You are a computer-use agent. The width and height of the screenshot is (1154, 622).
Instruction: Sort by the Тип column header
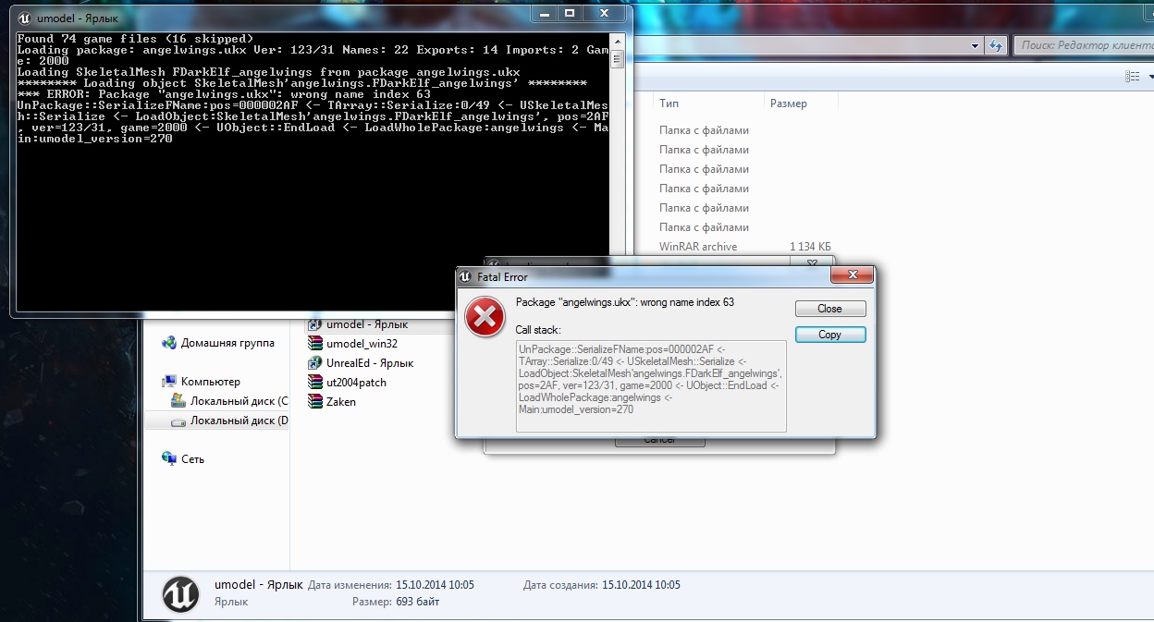coord(707,104)
